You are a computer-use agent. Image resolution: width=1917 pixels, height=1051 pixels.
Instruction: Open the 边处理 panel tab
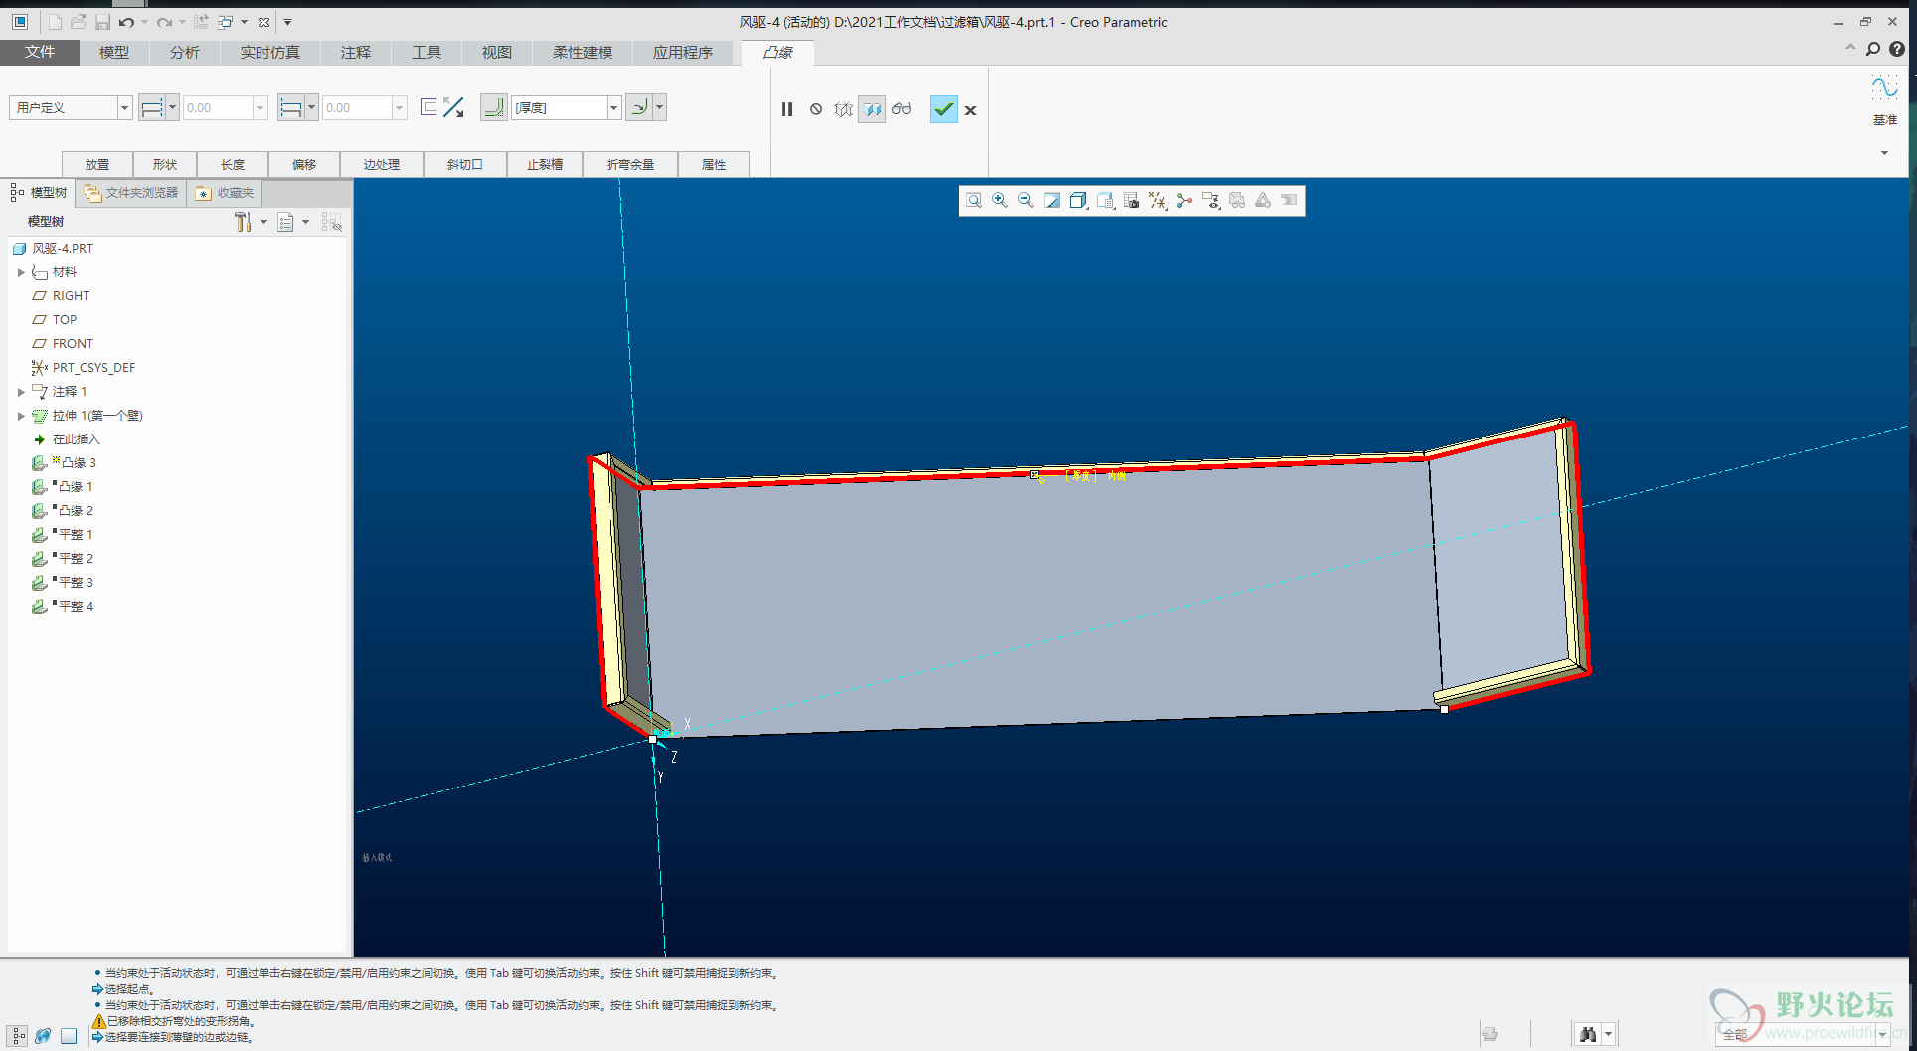click(382, 164)
